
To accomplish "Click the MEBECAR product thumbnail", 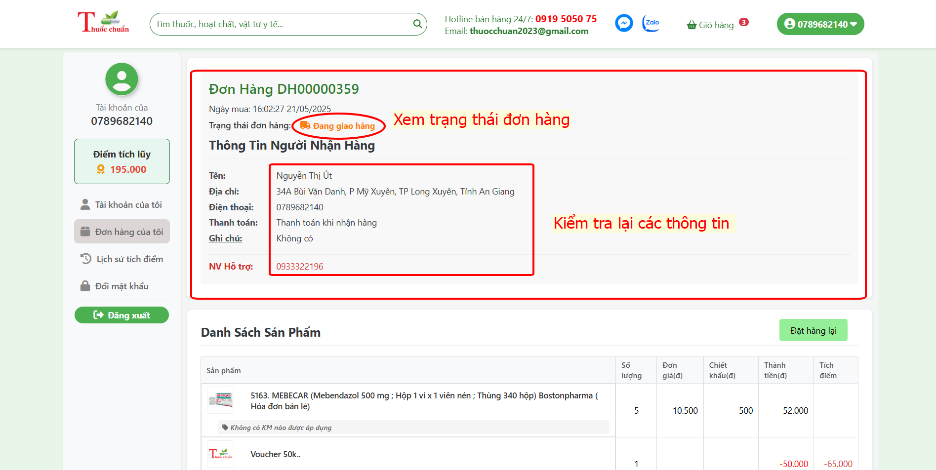I will [221, 400].
